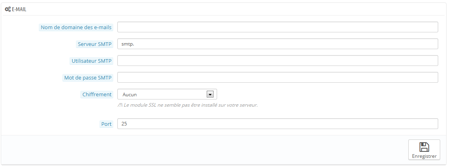Click the E-MAIL panel heading text
This screenshot has width=449, height=167.
19,10
